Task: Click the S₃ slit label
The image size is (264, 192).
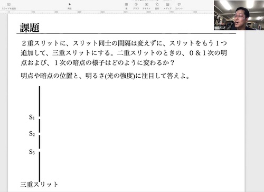Action: pyautogui.click(x=32, y=152)
